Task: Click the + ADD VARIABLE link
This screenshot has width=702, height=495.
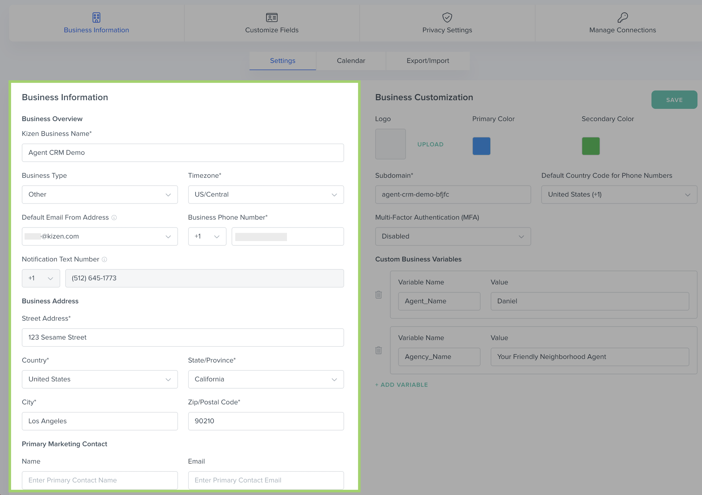Action: [x=402, y=385]
